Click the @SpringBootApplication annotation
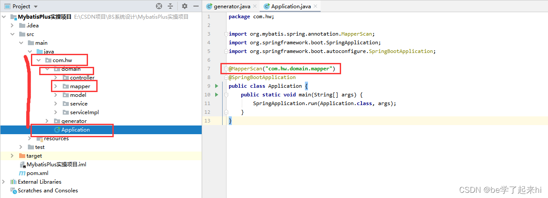The height and width of the screenshot is (198, 548). (262, 77)
